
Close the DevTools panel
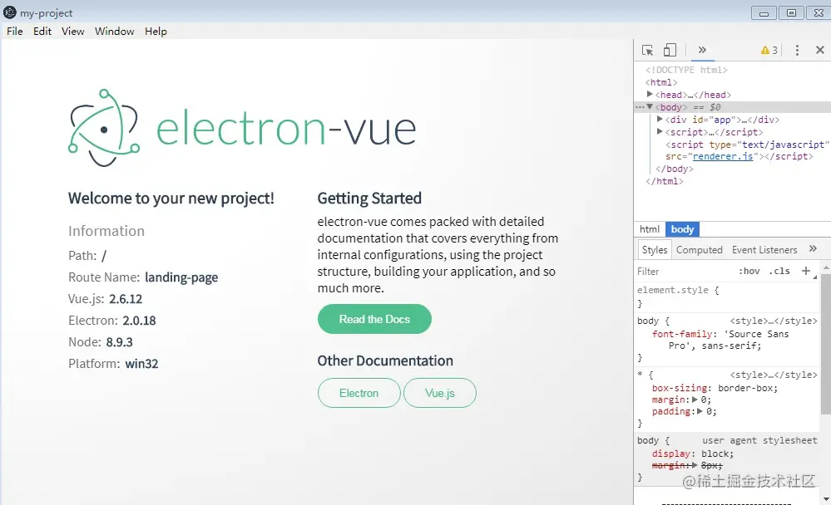click(820, 50)
